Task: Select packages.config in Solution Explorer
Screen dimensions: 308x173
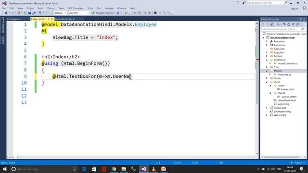Action: [x=282, y=111]
